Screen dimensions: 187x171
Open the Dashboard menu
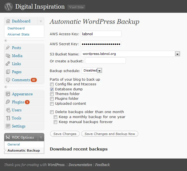click(x=21, y=21)
